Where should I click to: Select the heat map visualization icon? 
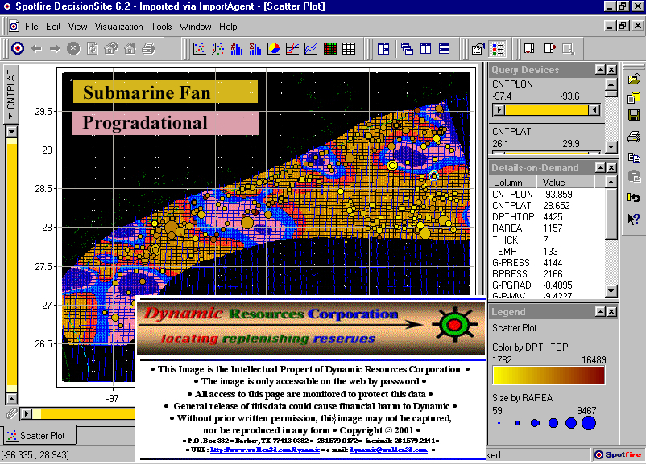coord(330,49)
